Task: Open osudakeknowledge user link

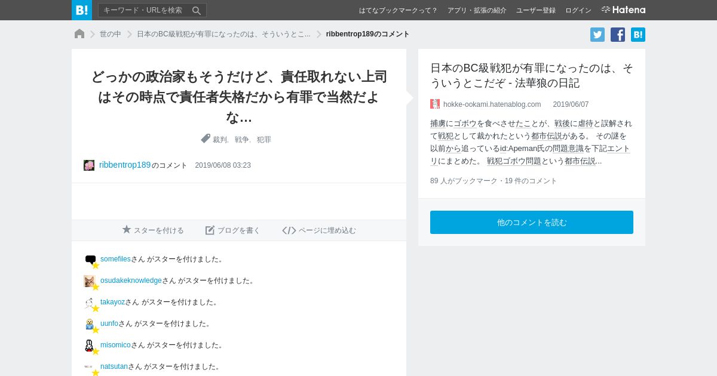Action: 131,281
